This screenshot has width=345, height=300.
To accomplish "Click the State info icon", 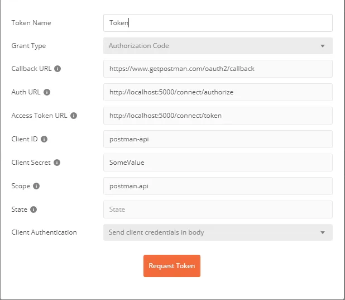I will 33,209.
